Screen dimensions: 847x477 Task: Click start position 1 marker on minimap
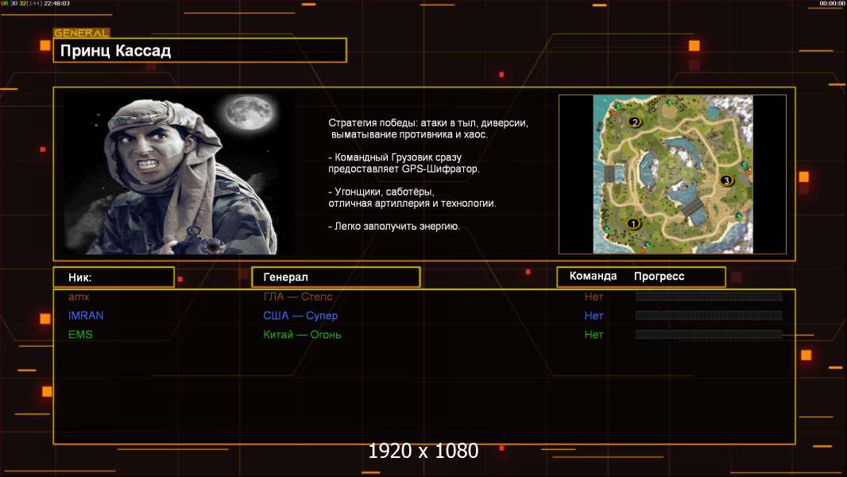coord(633,223)
